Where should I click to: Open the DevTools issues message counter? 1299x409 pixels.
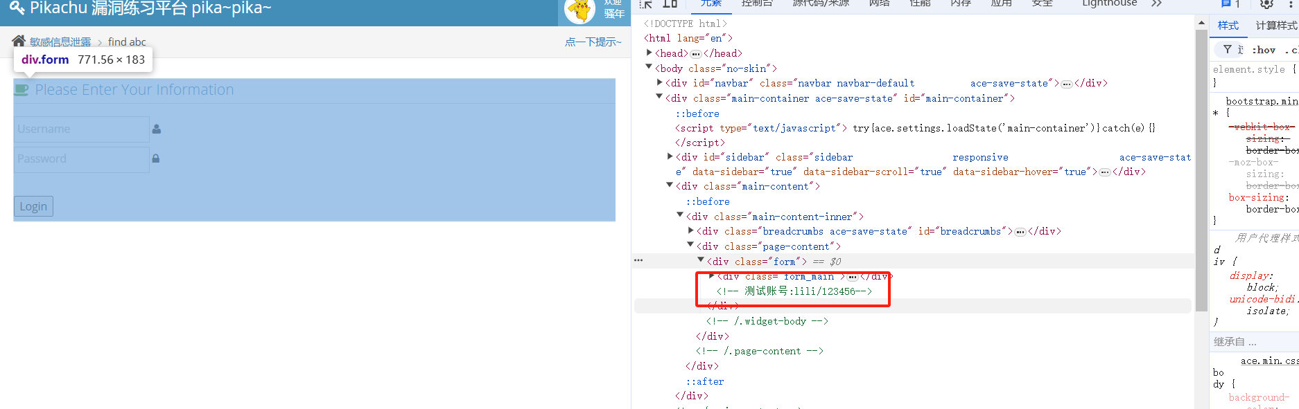1230,4
